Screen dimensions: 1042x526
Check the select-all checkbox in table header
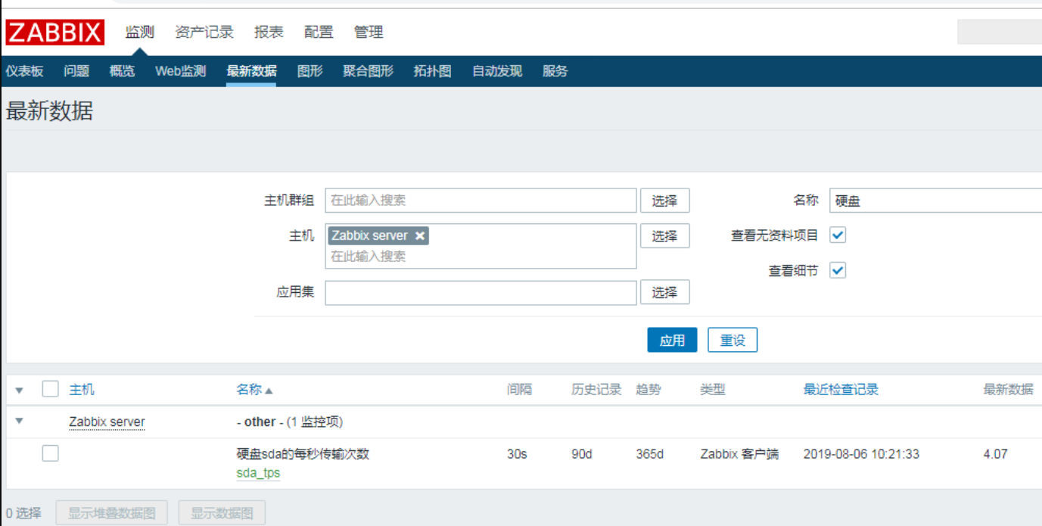[x=50, y=389]
